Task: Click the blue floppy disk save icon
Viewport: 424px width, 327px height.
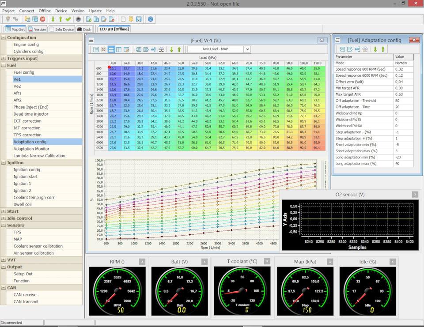Action: tap(139, 19)
